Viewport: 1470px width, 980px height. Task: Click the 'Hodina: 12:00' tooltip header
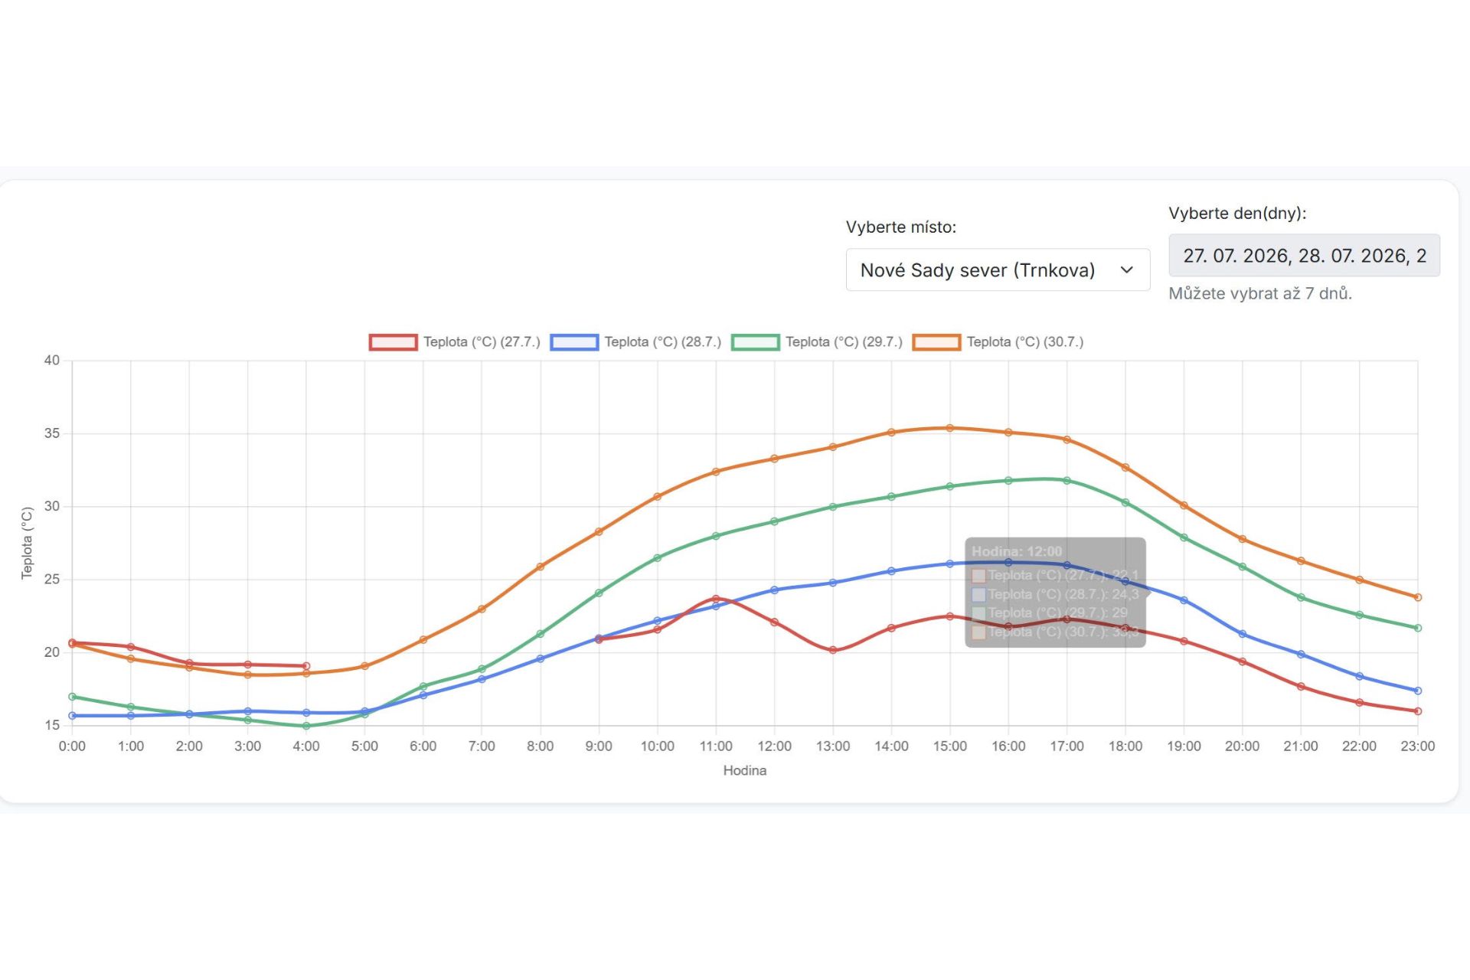point(1017,551)
